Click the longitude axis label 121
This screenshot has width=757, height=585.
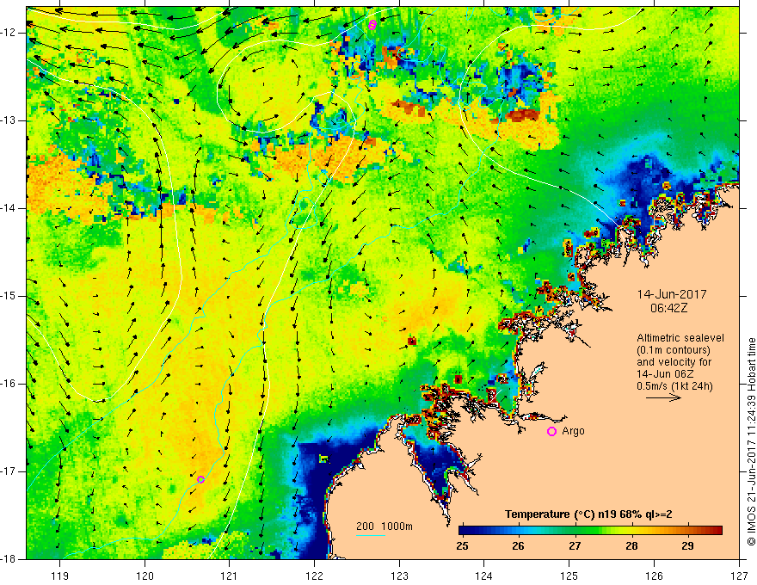point(230,576)
